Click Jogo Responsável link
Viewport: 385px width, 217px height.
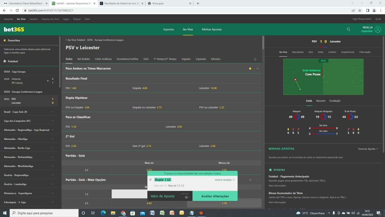[x=362, y=19]
